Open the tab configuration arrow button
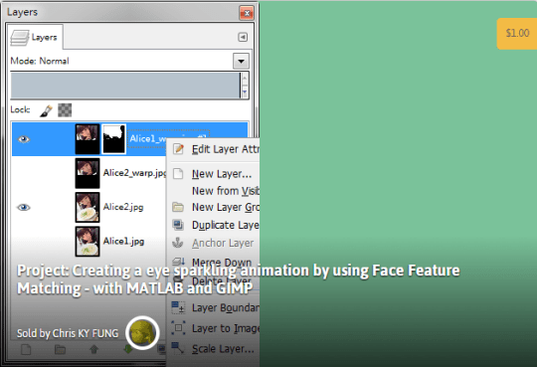537x367 pixels. tap(243, 37)
